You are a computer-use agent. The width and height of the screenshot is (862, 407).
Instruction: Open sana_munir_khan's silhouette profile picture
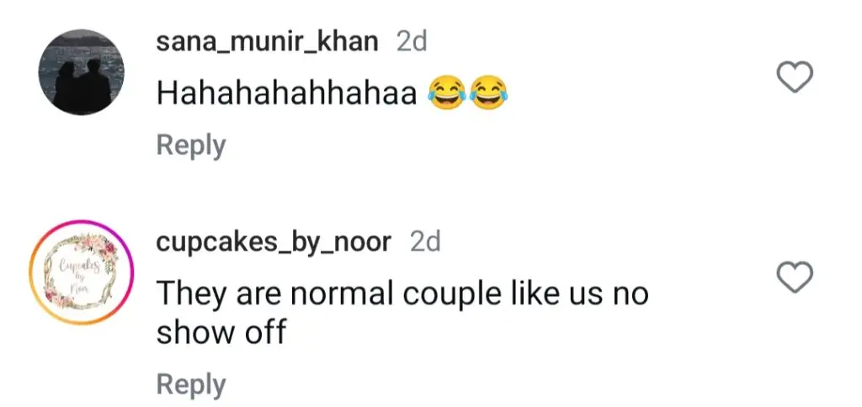82,72
